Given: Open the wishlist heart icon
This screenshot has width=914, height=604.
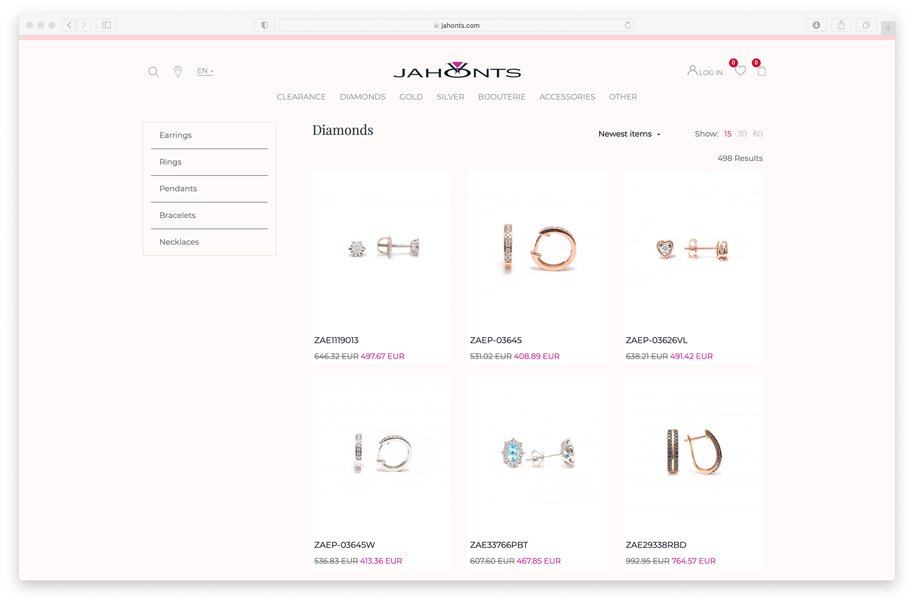Looking at the screenshot, I should coord(740,70).
